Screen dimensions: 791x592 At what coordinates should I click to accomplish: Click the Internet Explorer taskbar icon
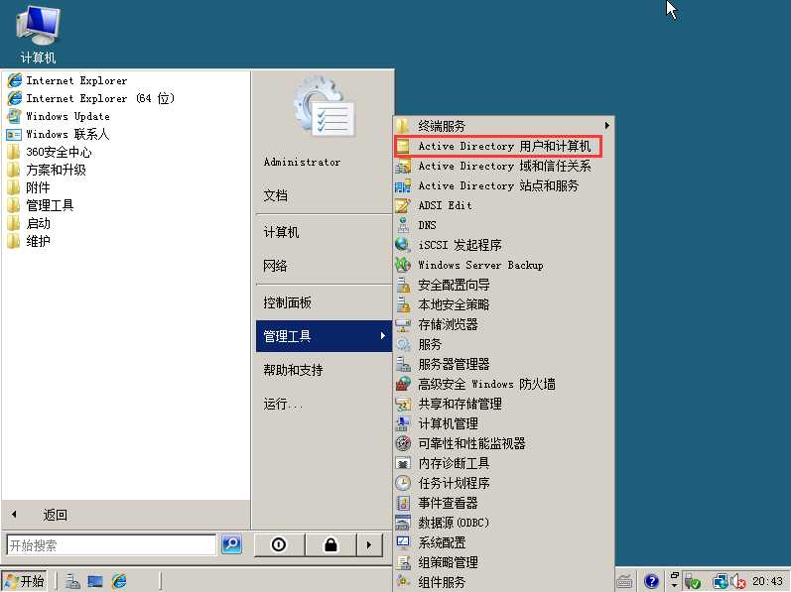coord(119,581)
